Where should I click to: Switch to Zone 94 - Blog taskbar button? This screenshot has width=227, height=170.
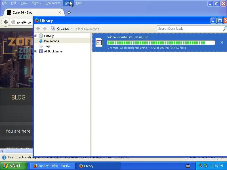tap(52, 166)
